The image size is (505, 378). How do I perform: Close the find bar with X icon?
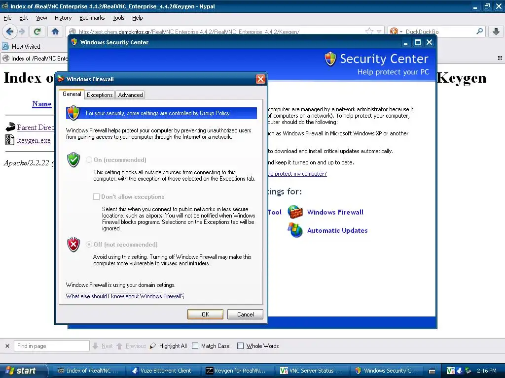7,346
